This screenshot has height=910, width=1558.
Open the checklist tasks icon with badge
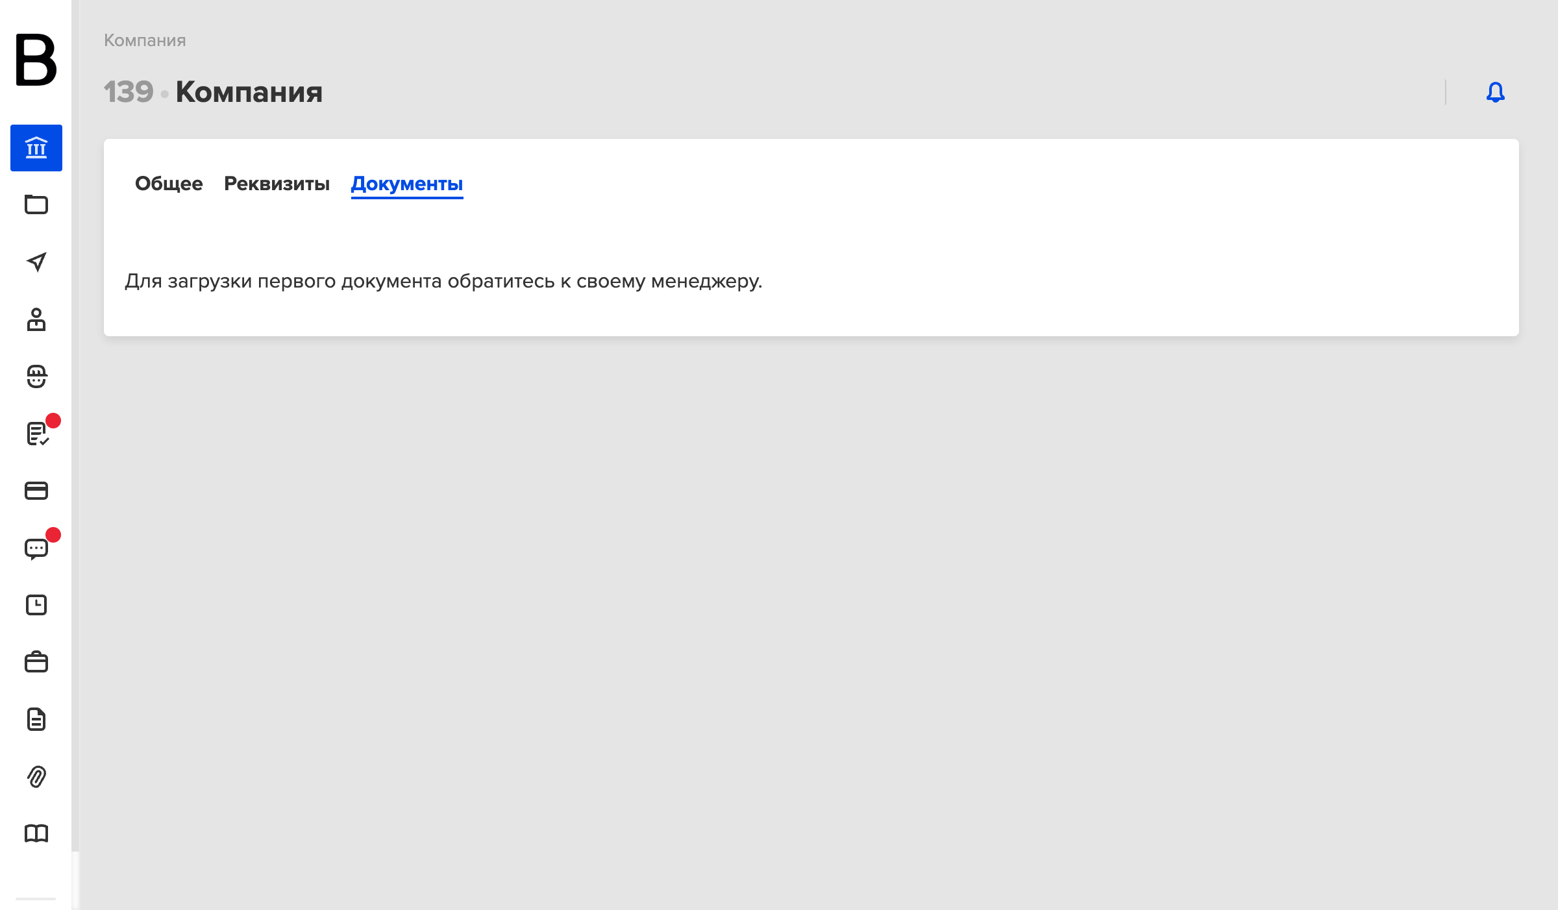(38, 433)
